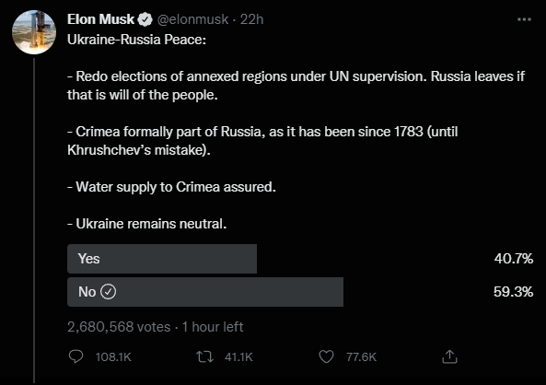Open the three-dot more options menu
The image size is (546, 385).
pyautogui.click(x=524, y=19)
